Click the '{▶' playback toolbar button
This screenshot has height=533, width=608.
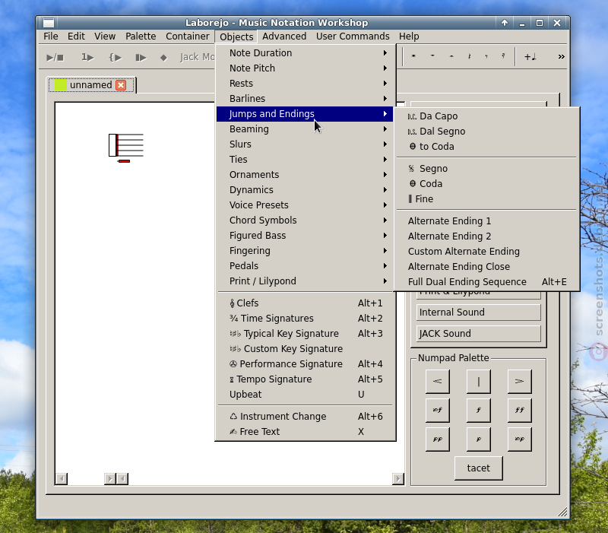[116, 58]
